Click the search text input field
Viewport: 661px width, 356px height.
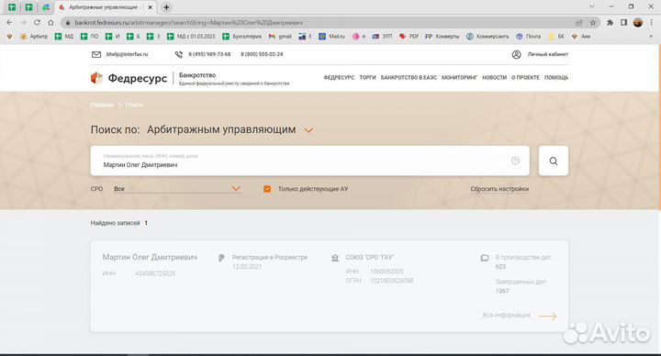pyautogui.click(x=310, y=161)
